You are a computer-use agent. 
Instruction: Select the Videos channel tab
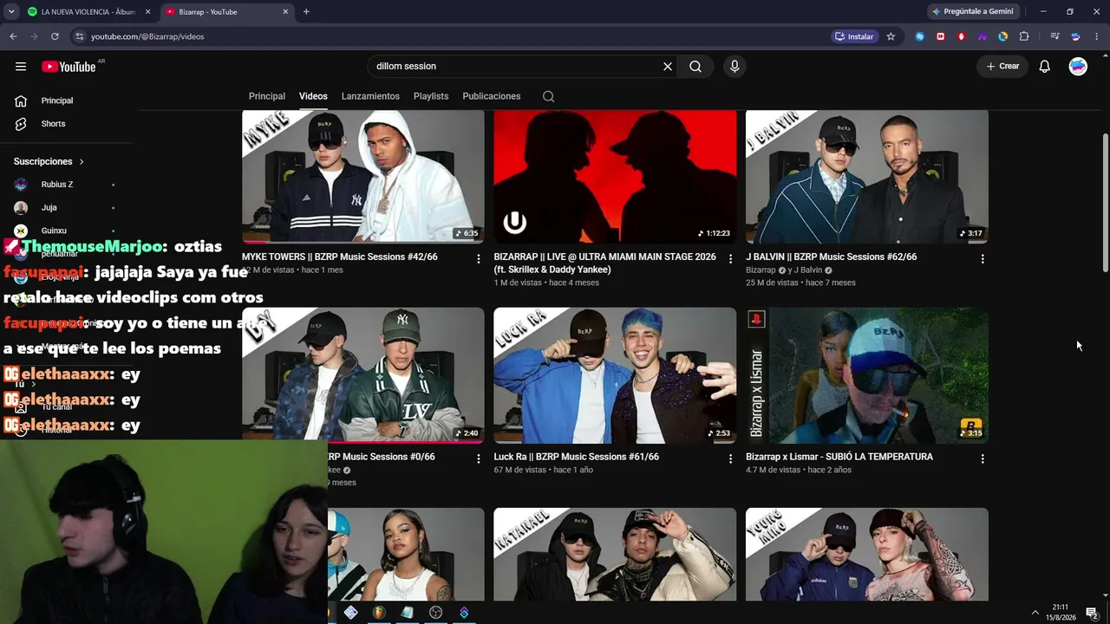point(313,96)
